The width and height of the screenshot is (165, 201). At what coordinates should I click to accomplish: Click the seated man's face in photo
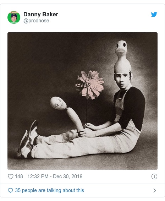click(x=122, y=80)
